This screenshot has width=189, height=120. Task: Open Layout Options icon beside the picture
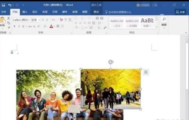point(146,72)
